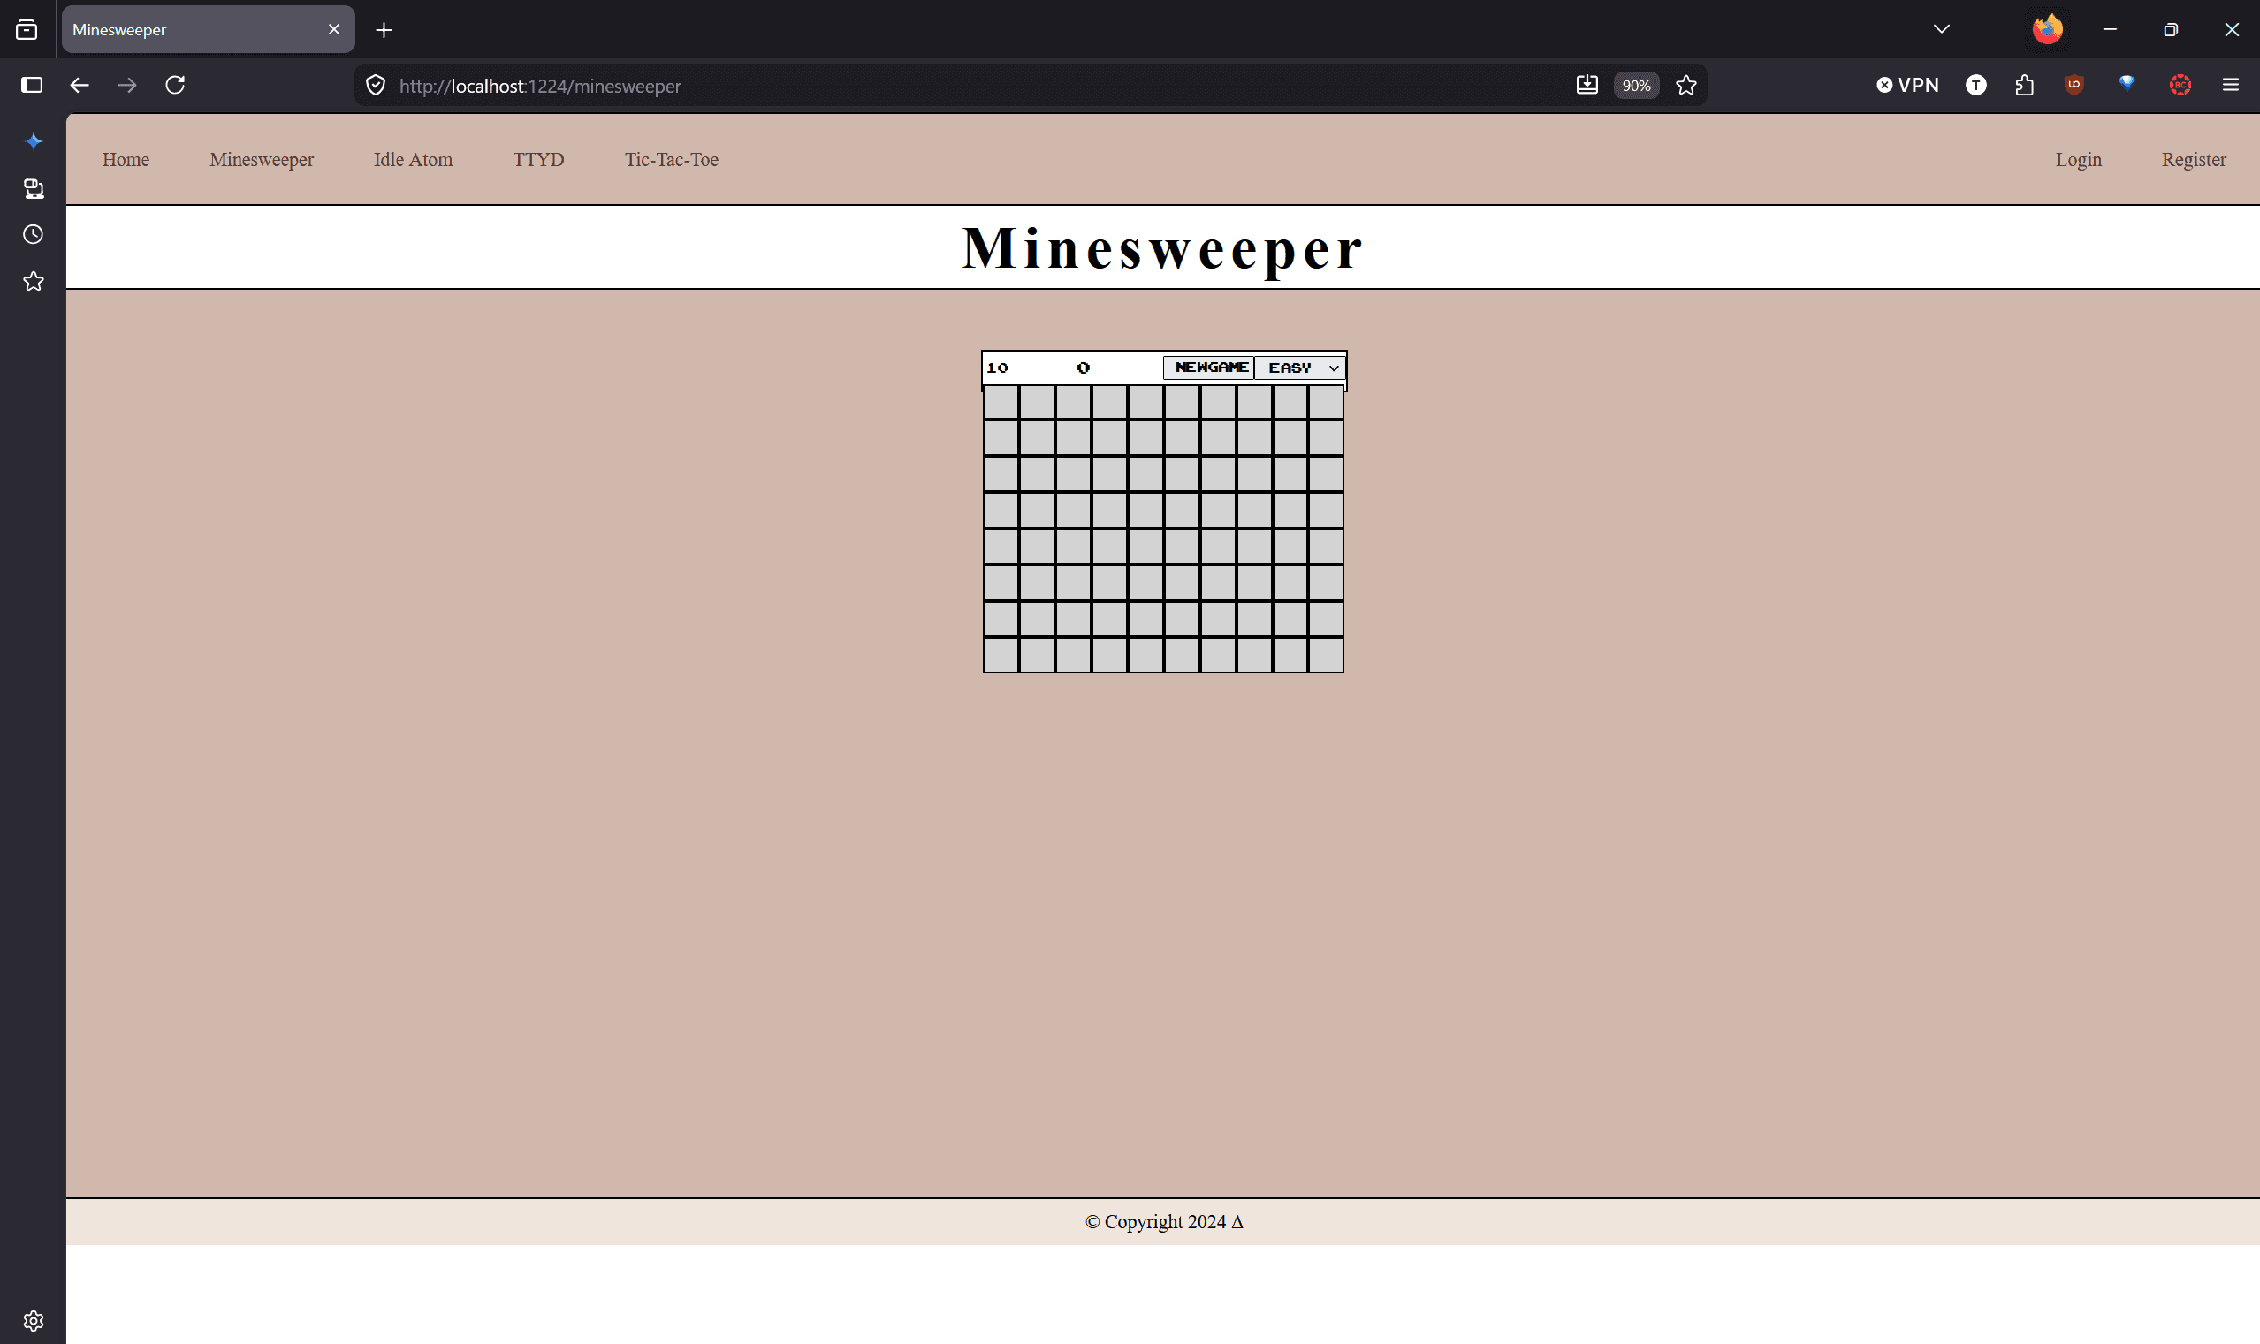Open the EASY difficulty dropdown
The height and width of the screenshot is (1344, 2260).
1301,368
